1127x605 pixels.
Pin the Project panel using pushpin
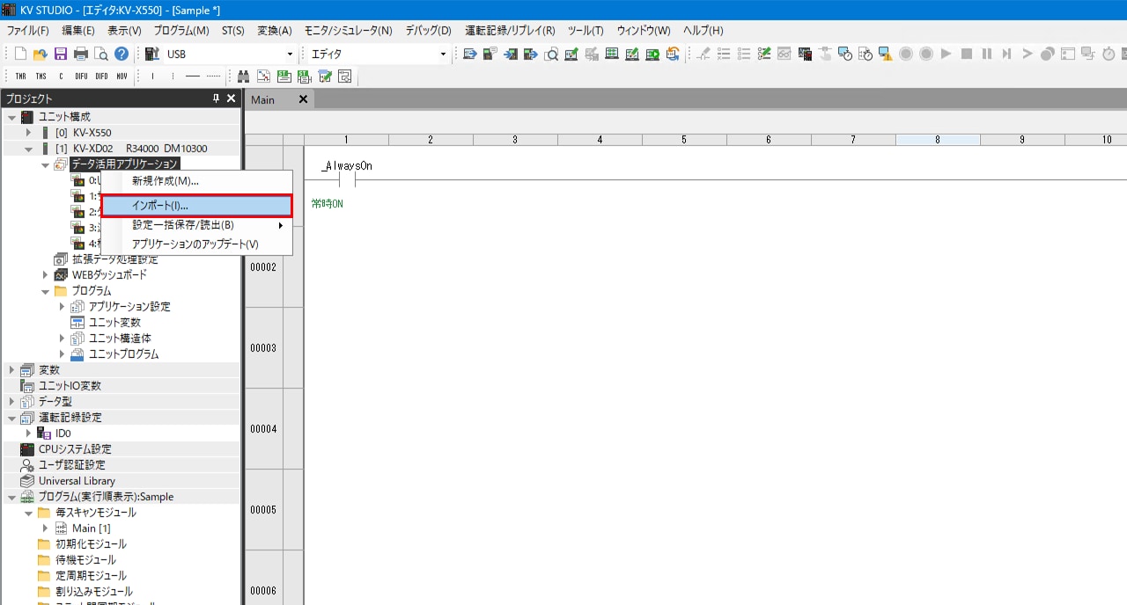[x=217, y=98]
